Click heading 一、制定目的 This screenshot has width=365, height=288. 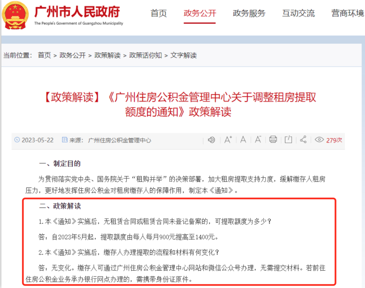click(x=60, y=163)
